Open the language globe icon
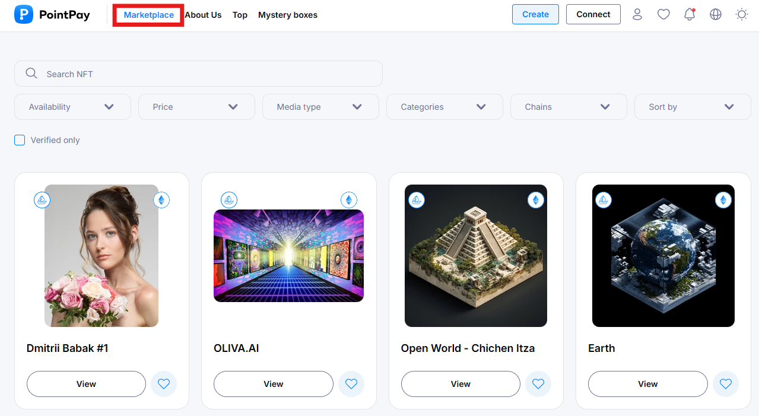Screen dimensions: 759x416 pos(716,14)
